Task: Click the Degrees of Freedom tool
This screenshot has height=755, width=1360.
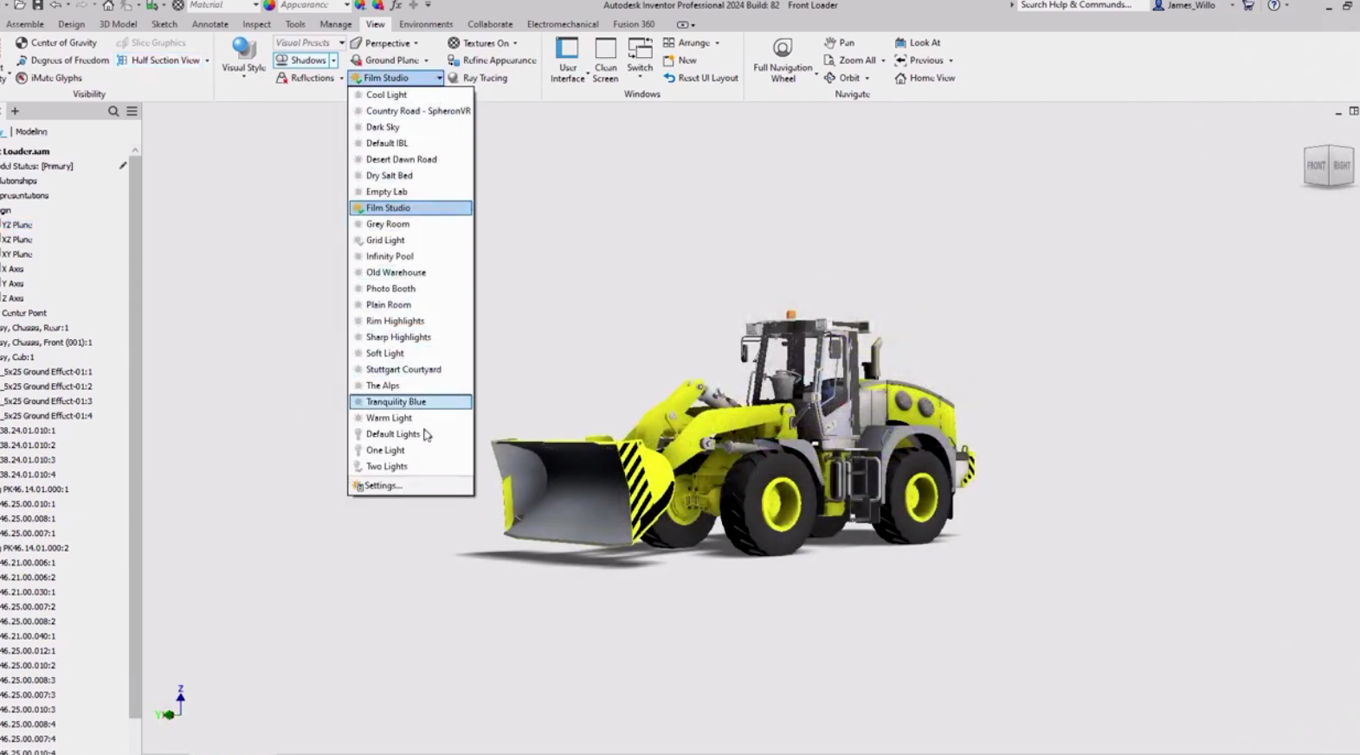Action: pyautogui.click(x=62, y=61)
